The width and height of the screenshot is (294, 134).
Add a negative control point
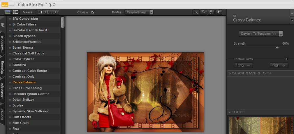pyautogui.click(x=243, y=65)
